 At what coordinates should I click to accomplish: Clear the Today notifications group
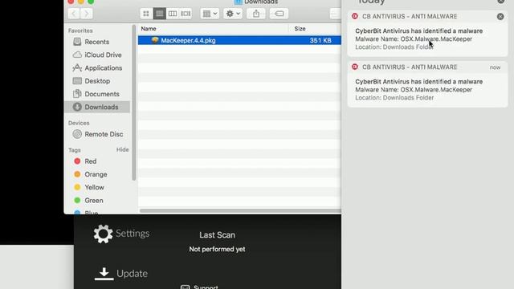(x=501, y=2)
